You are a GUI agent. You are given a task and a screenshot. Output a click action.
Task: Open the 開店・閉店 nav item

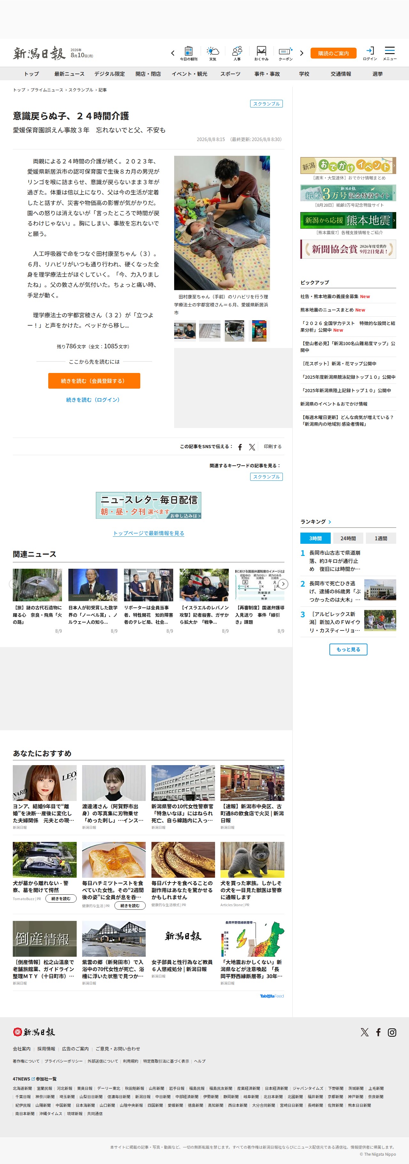coord(148,74)
